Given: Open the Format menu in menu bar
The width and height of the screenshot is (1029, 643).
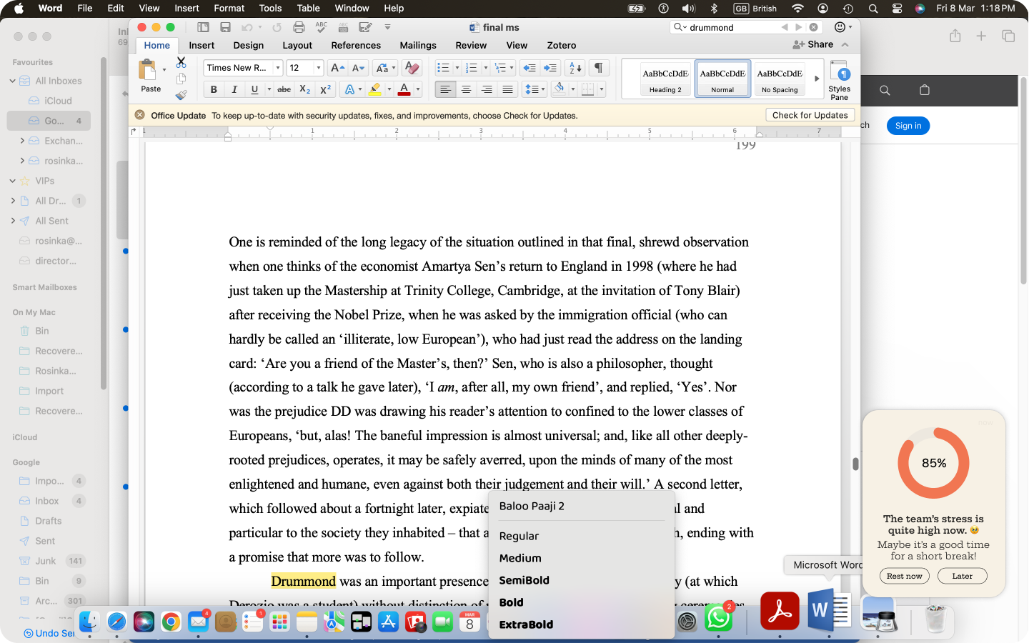Looking at the screenshot, I should pyautogui.click(x=229, y=8).
